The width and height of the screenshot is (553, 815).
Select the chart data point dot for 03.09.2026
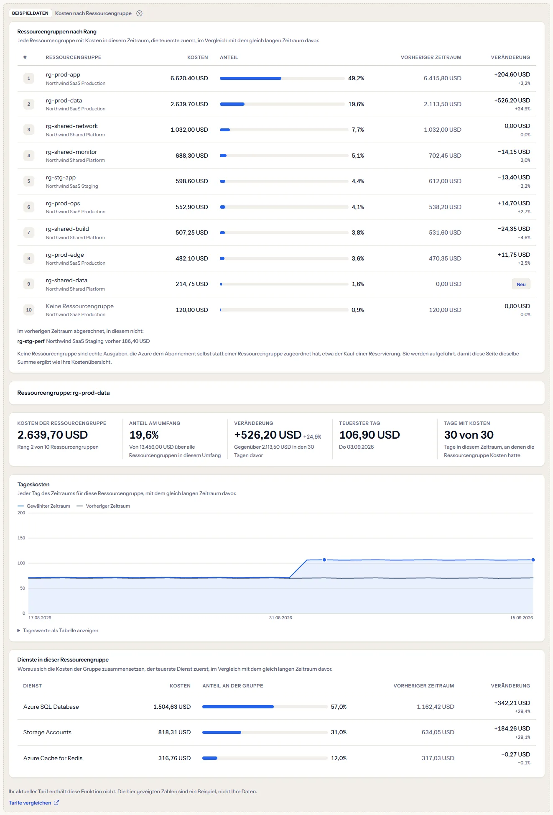[x=324, y=560]
